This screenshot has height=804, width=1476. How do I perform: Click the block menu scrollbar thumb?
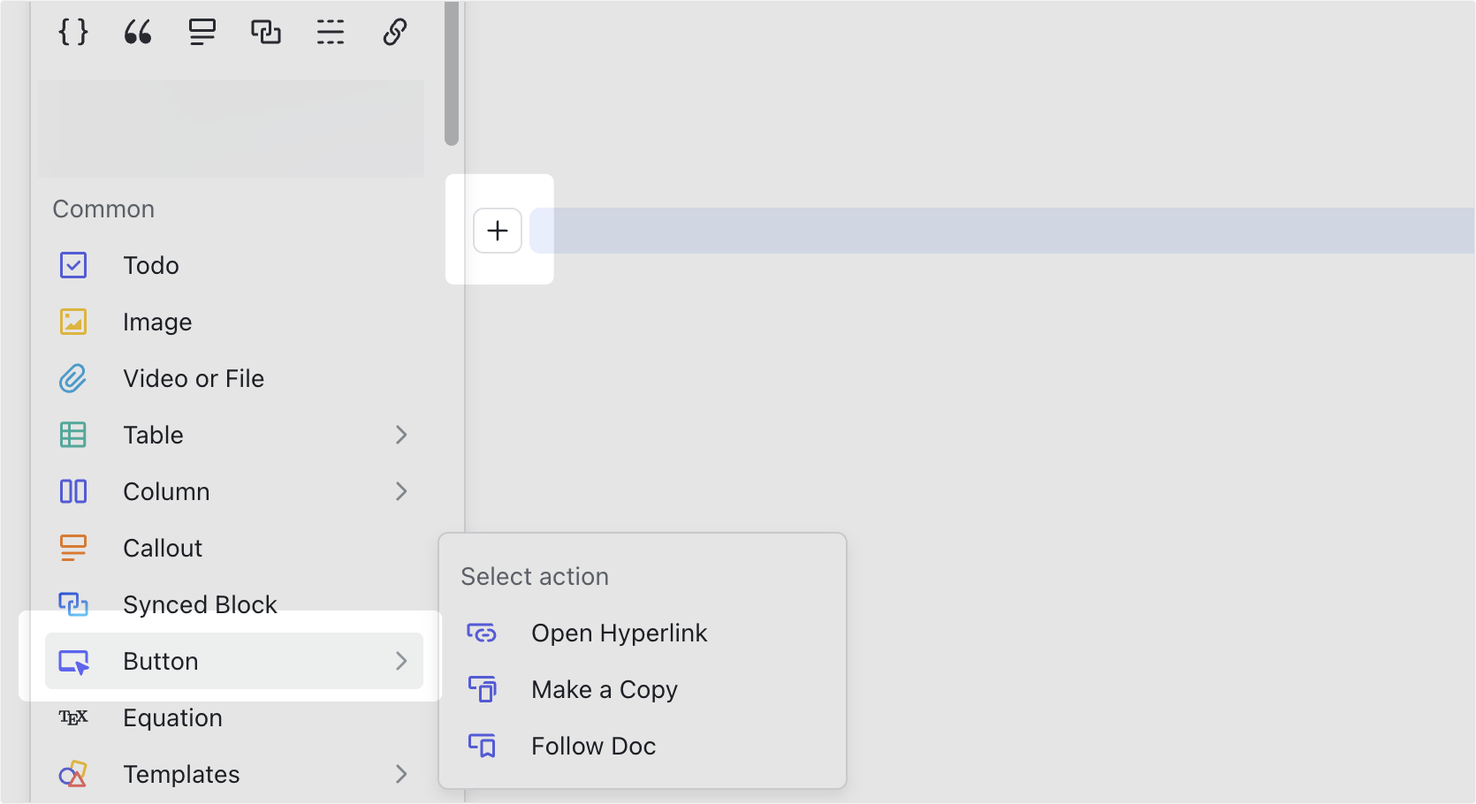tap(452, 72)
